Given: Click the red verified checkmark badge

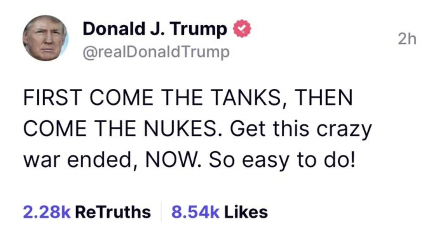Looking at the screenshot, I should click(243, 29).
